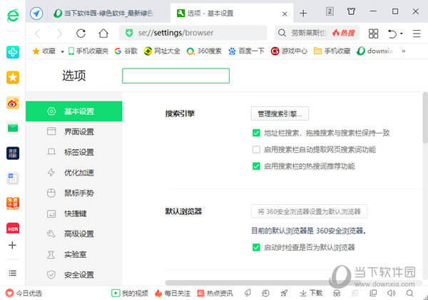428x300 pixels.
Task: Enable 启用搜索栏自动提取网页搜索词功能 checkbox
Action: (x=256, y=149)
